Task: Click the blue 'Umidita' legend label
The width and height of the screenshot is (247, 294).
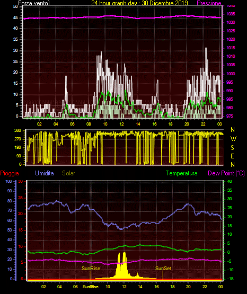Action: (x=45, y=173)
